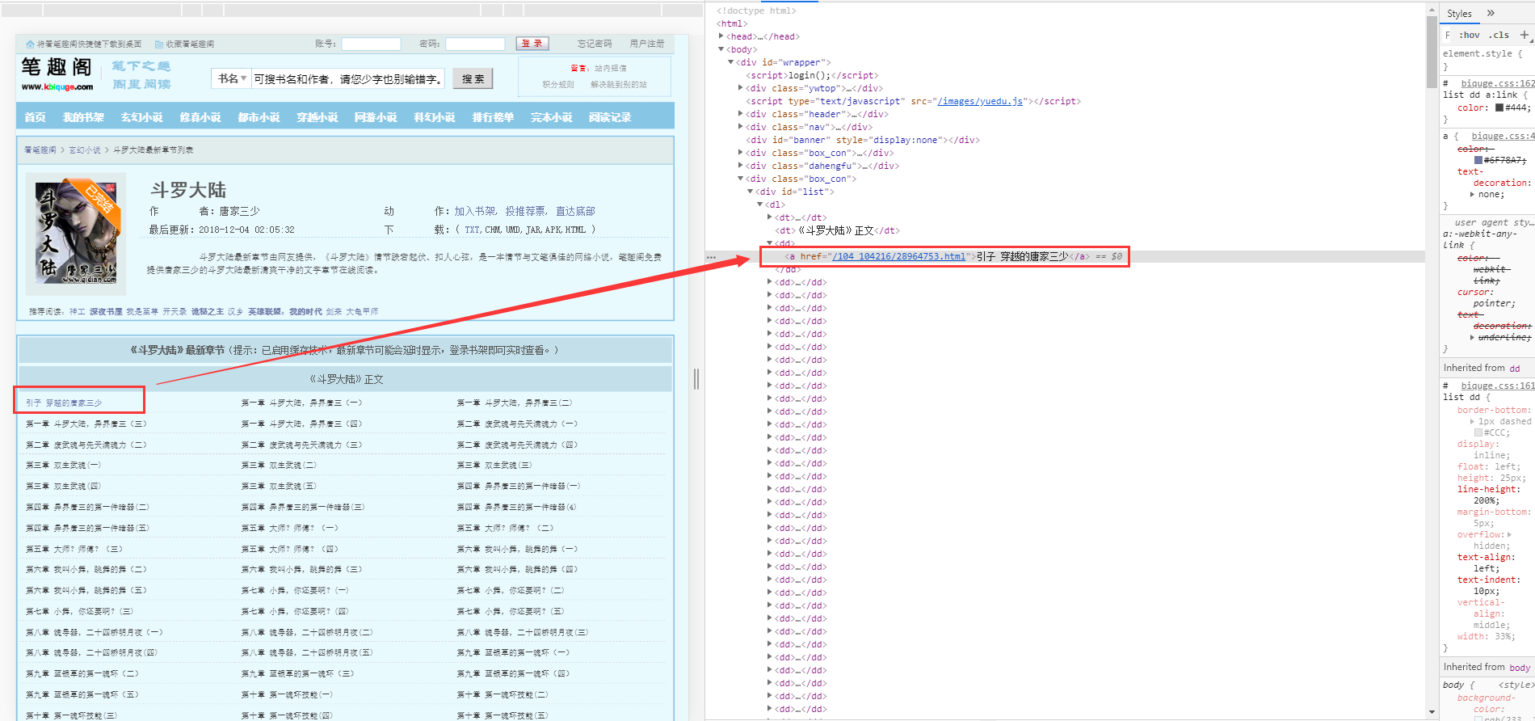
Task: Collapse the body node in the DOM tree
Action: point(721,49)
